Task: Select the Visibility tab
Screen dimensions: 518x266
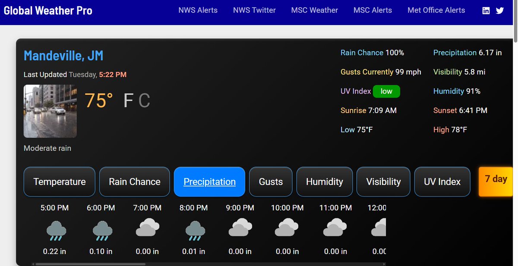Action: pyautogui.click(x=383, y=182)
